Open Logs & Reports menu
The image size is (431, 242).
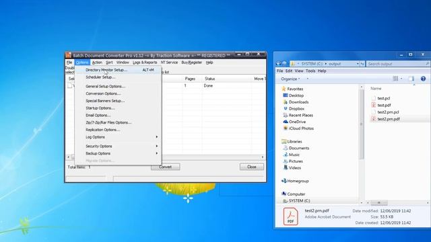[145, 63]
